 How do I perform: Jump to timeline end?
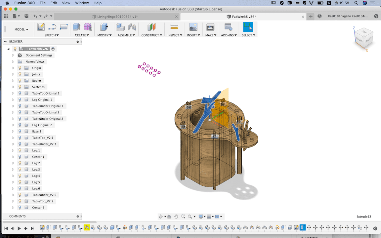[32, 228]
